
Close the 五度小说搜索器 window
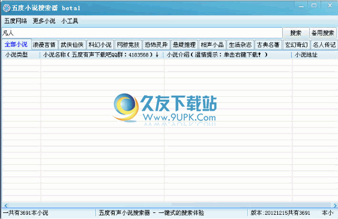pos(330,5)
